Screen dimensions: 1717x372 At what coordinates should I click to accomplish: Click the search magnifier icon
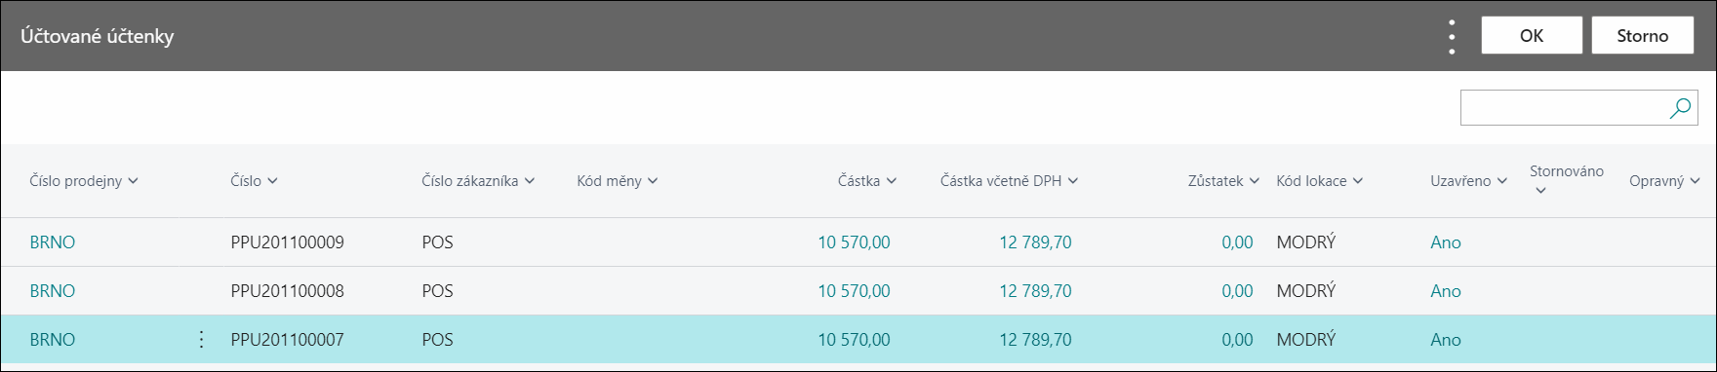coord(1680,108)
